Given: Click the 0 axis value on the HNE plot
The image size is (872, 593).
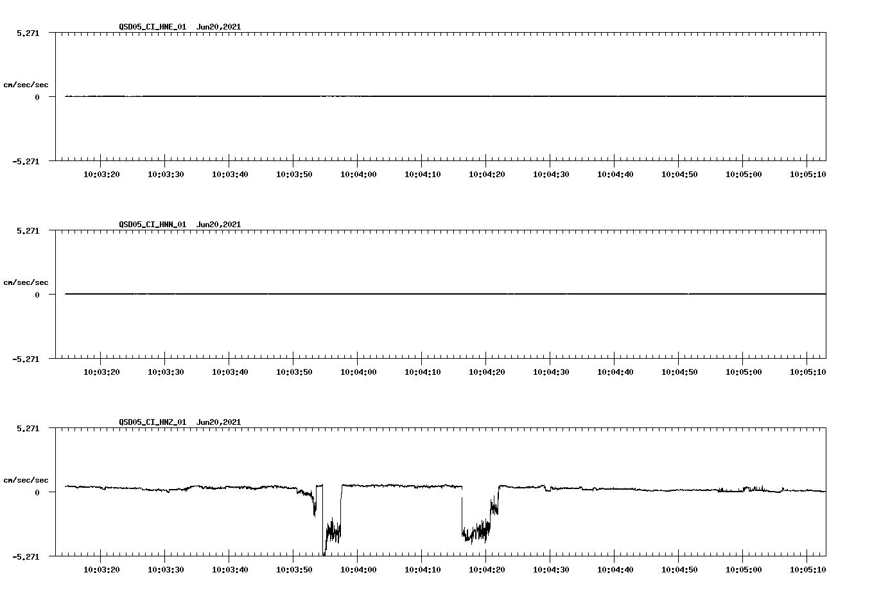Looking at the screenshot, I should 37,97.
